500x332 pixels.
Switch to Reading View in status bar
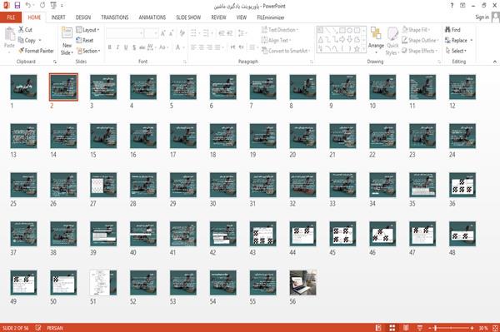point(406,328)
